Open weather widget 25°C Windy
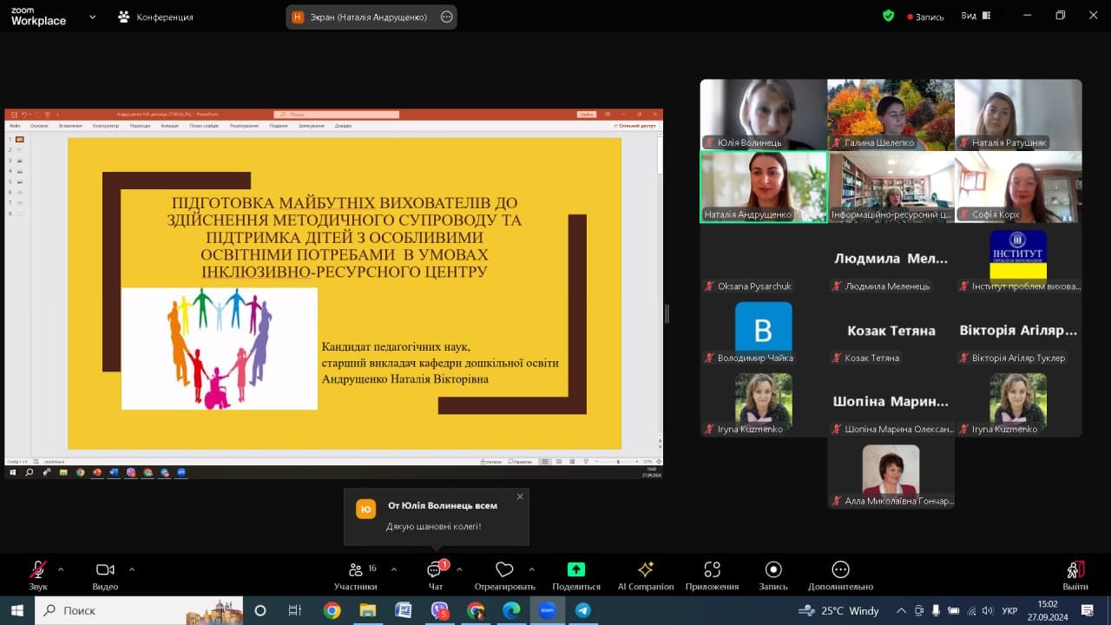 pos(841,610)
